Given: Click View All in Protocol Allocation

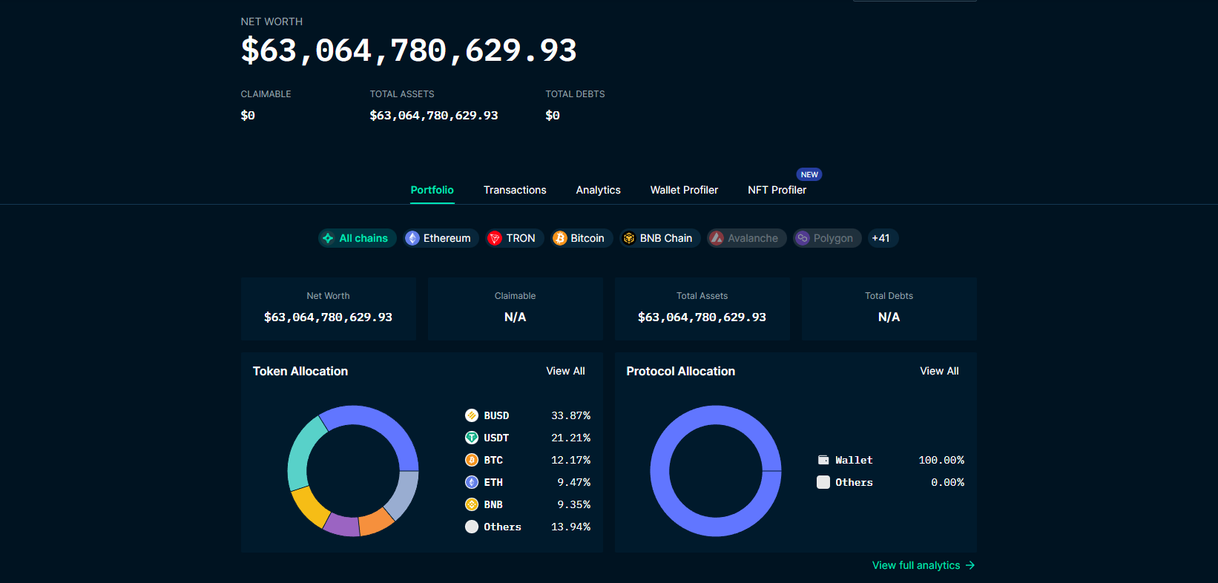Looking at the screenshot, I should (939, 371).
